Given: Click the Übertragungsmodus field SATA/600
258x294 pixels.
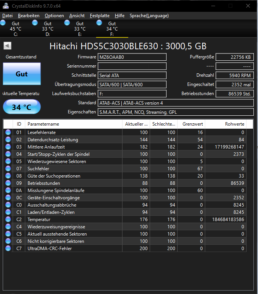Looking at the screenshot, I should (132, 84).
